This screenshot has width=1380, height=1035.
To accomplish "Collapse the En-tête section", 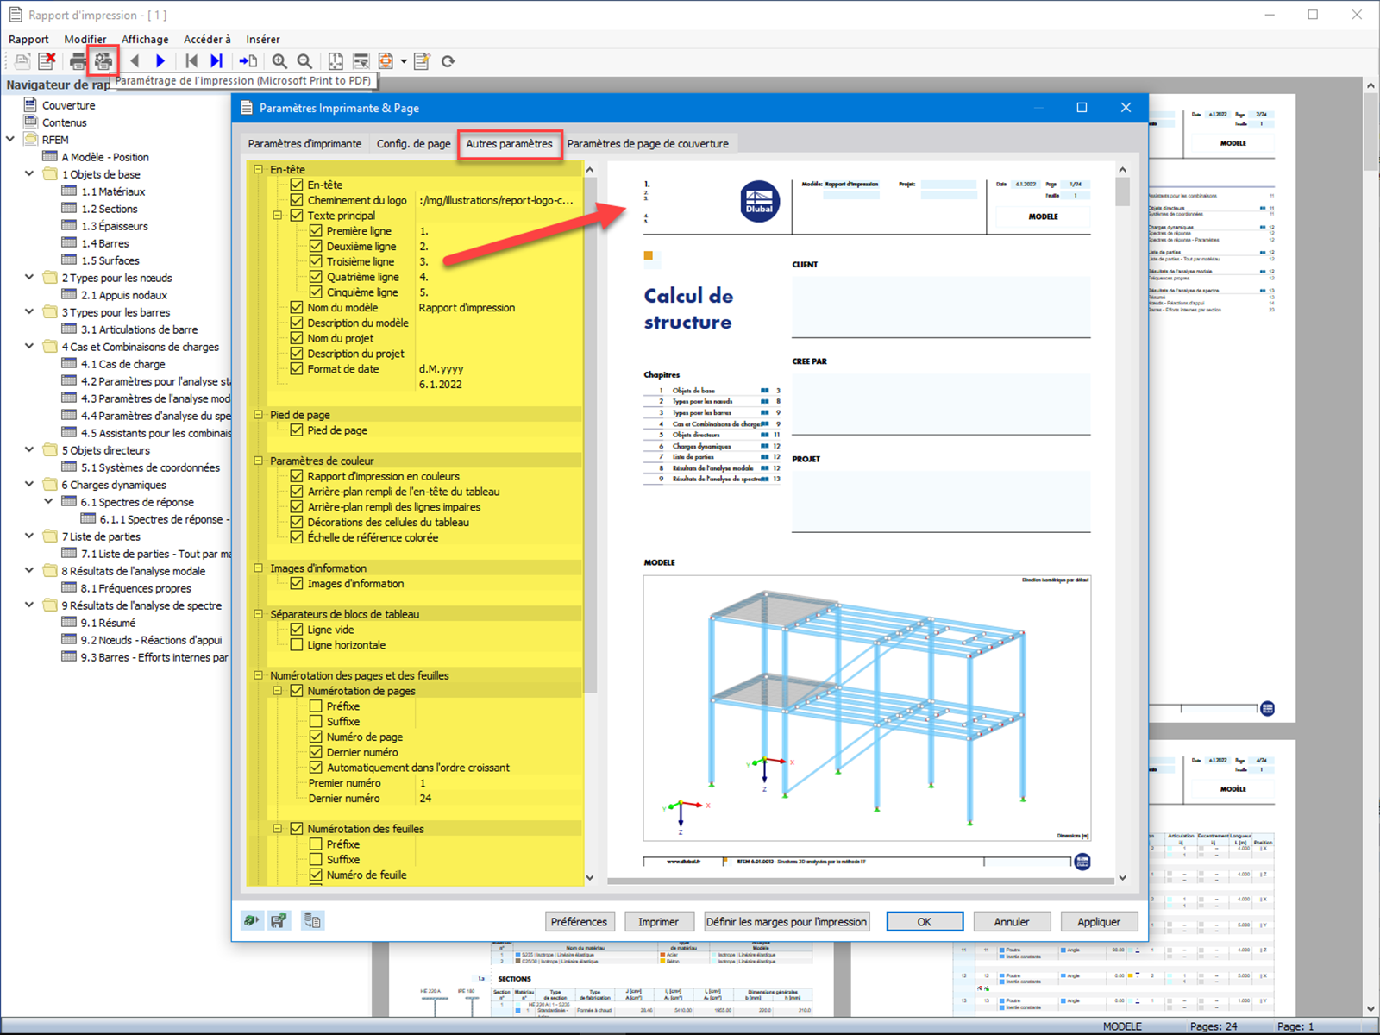I will pos(258,169).
